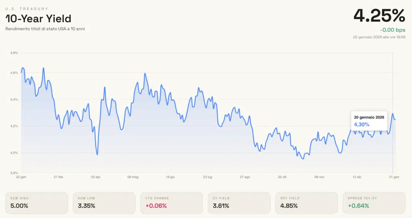This screenshot has height=218, width=412.
Task: Click the 12 dic x-axis date label
Action: (357, 177)
